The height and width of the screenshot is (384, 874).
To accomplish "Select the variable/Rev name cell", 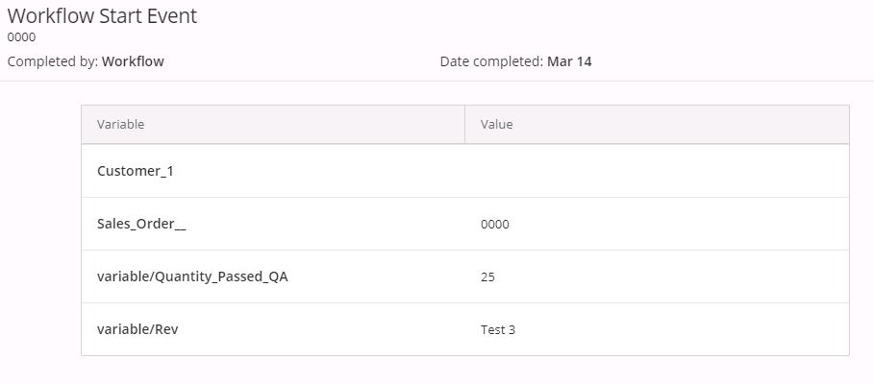I will [137, 329].
